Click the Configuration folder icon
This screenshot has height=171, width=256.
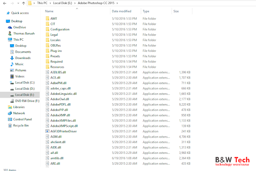pyautogui.click(x=47, y=29)
